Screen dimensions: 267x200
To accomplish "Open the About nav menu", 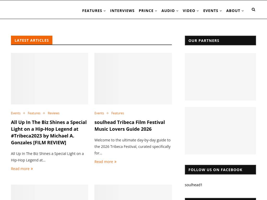I will pos(233,11).
